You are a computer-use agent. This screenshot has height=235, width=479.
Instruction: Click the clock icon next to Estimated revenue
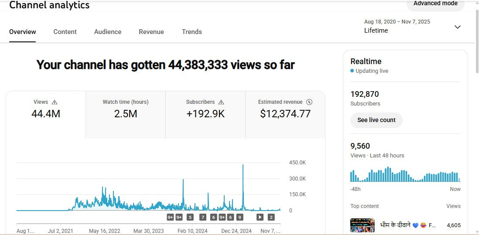click(x=309, y=102)
